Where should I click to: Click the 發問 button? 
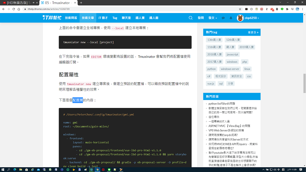(x=200, y=18)
